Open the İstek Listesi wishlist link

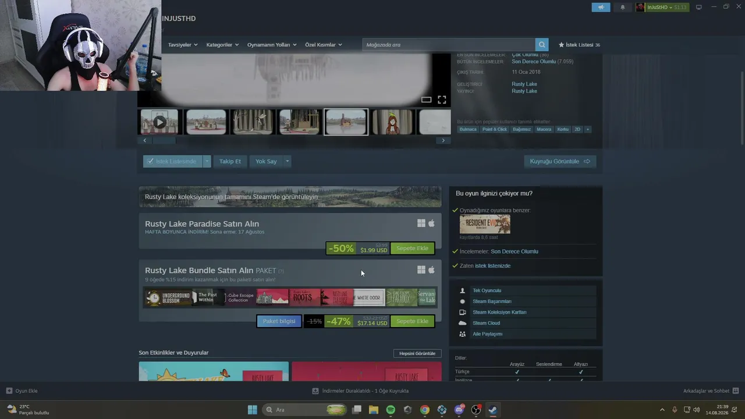point(579,45)
